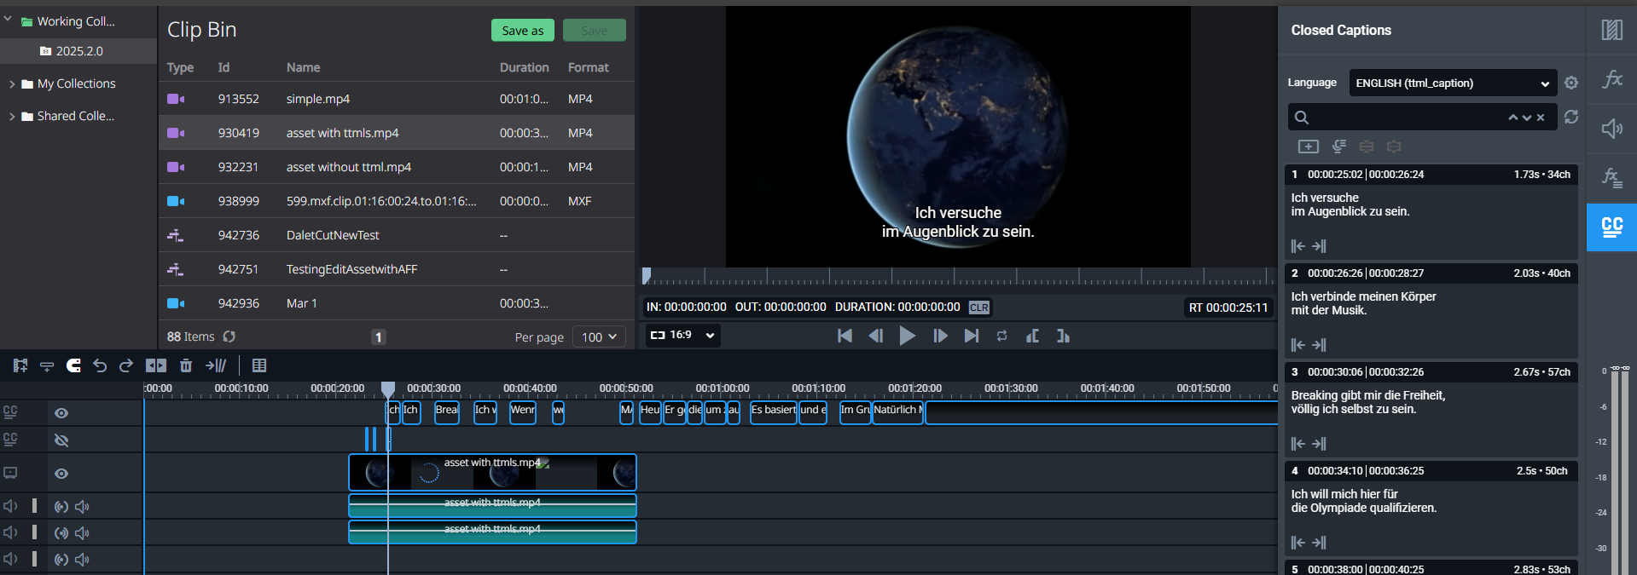Open the video effects (fx) panel
Image resolution: width=1637 pixels, height=575 pixels.
click(1611, 79)
